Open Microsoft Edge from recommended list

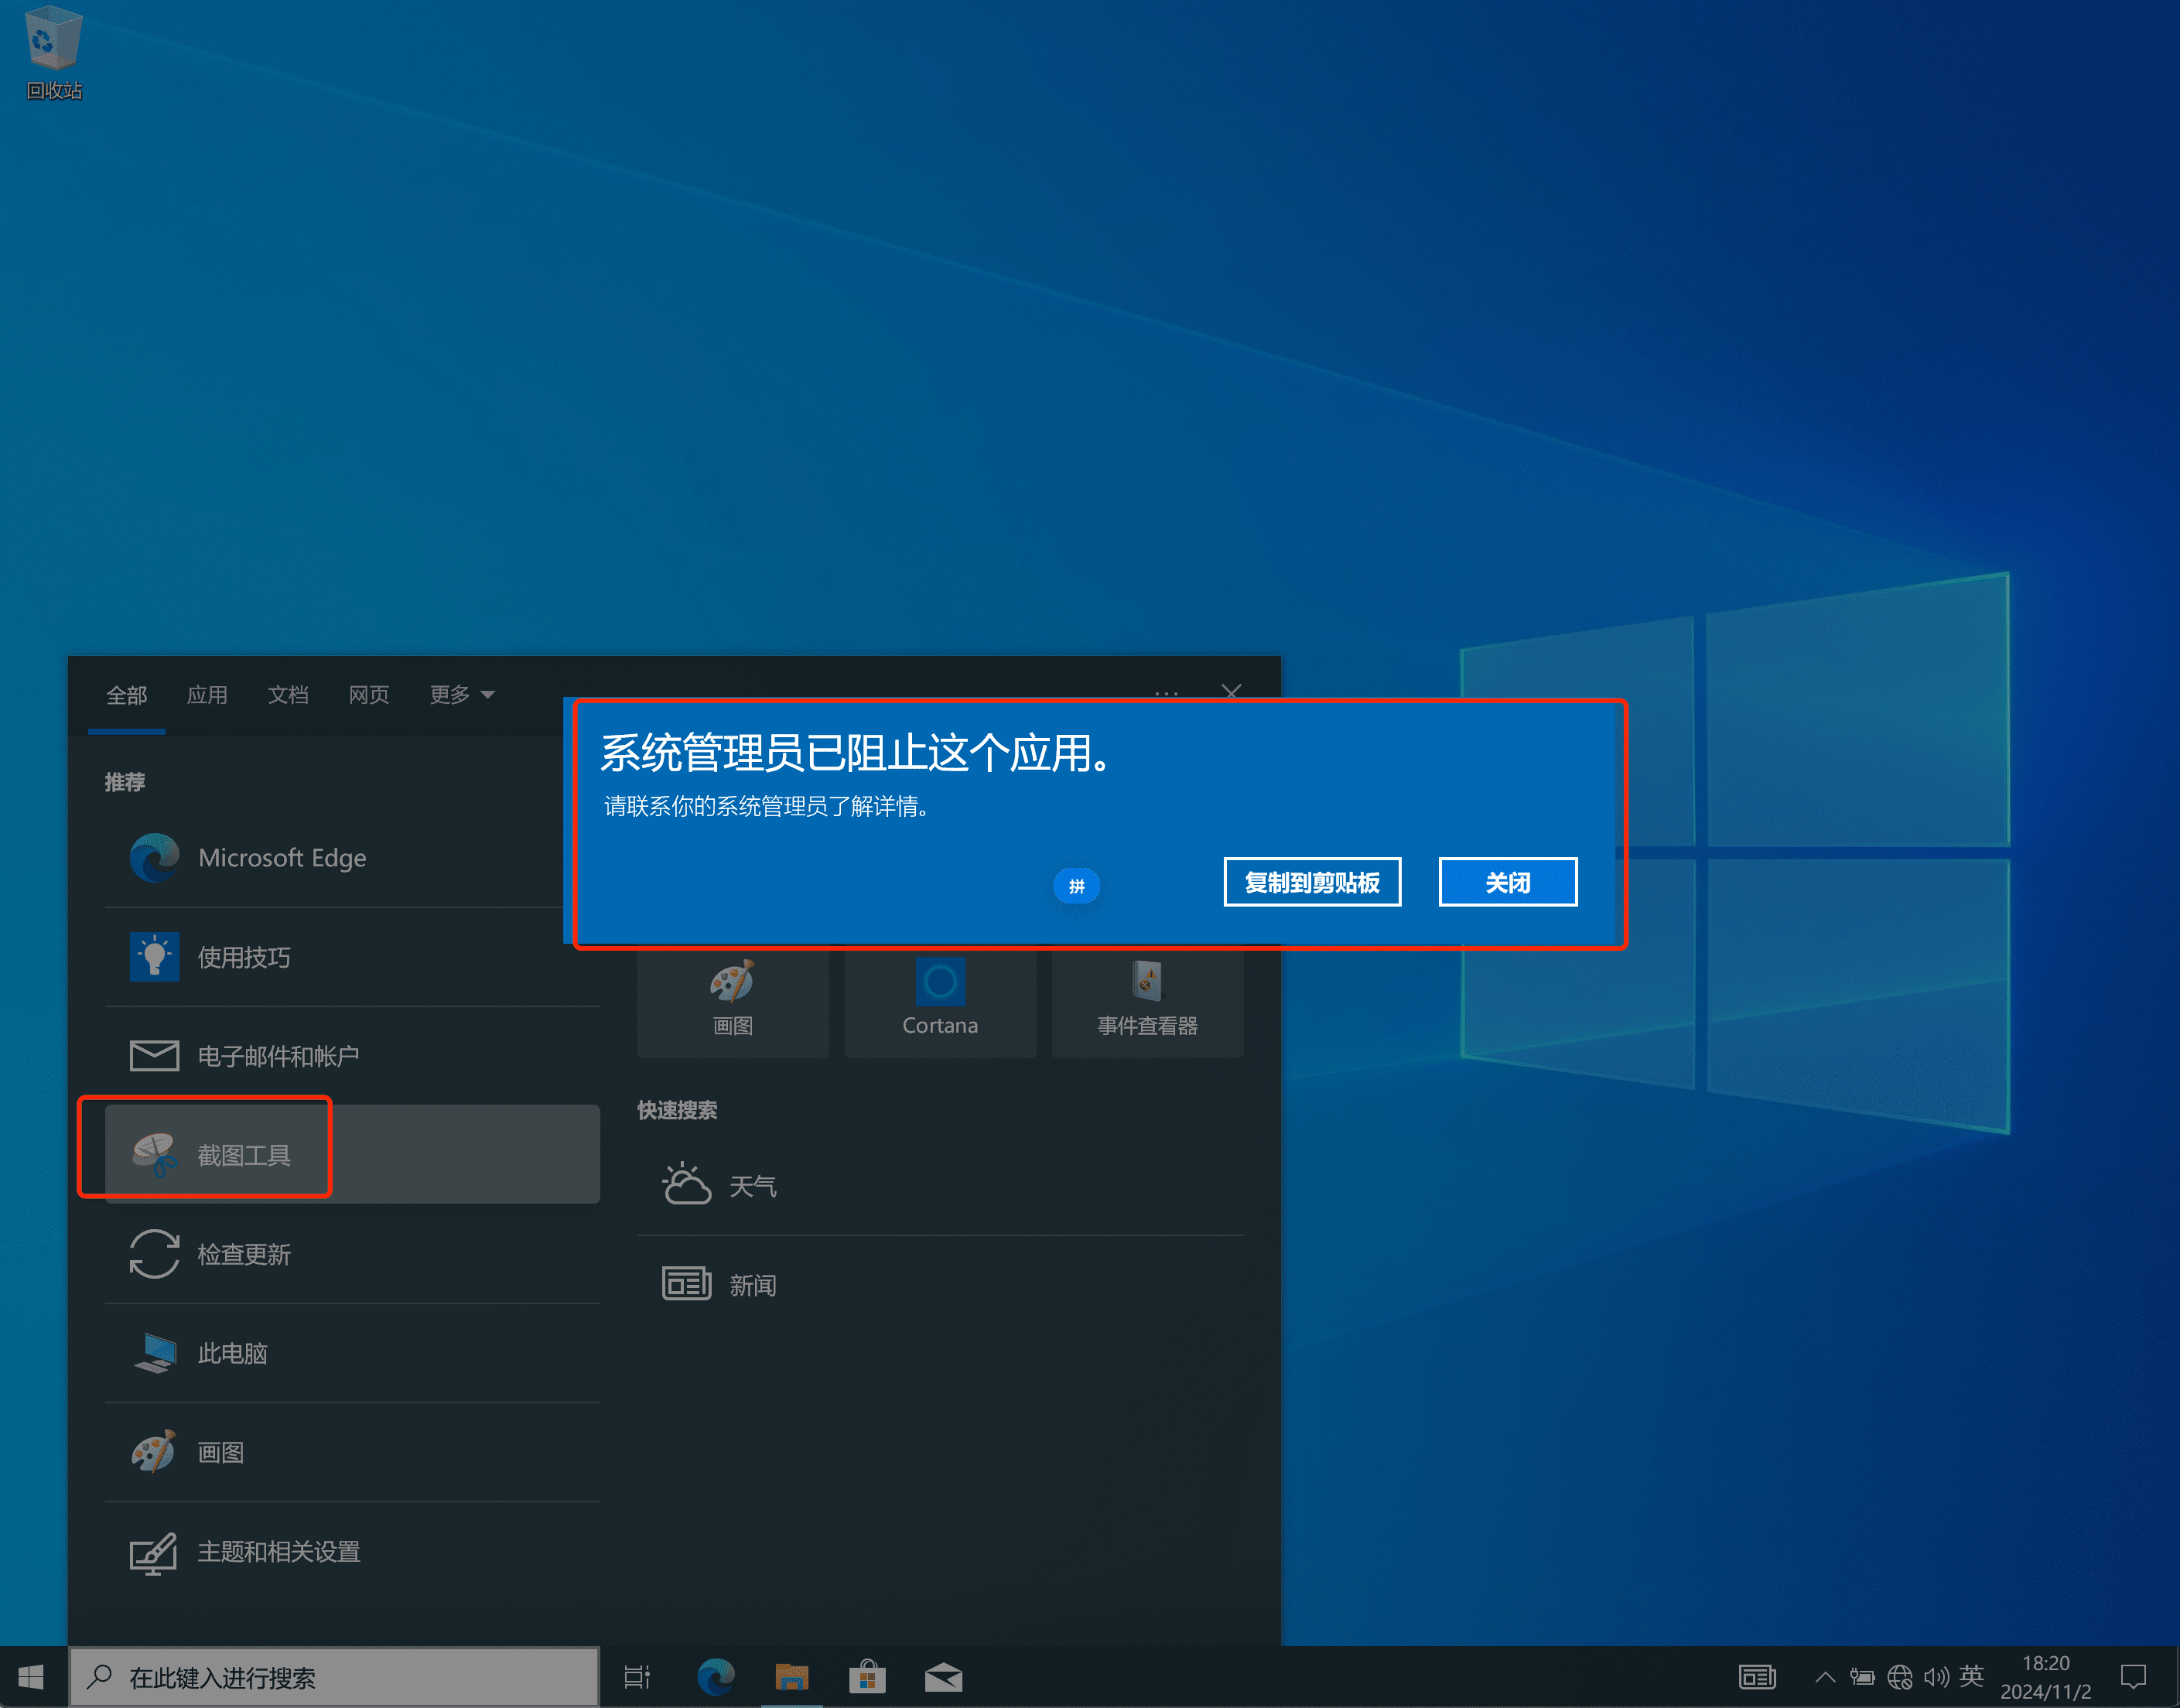click(281, 858)
